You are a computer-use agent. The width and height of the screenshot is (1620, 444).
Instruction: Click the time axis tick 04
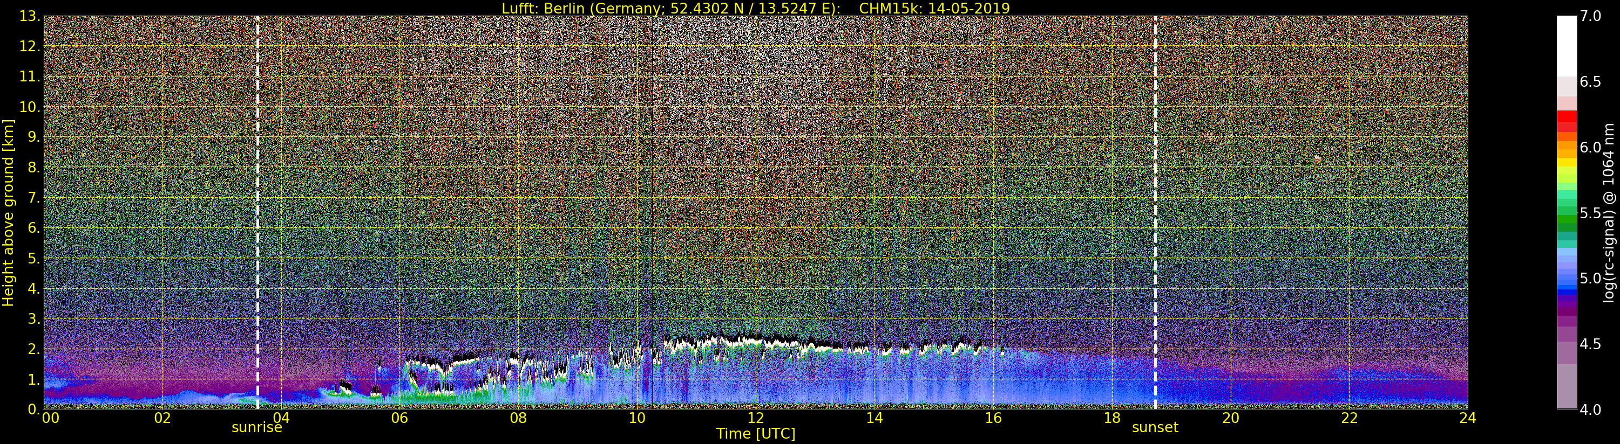[x=281, y=419]
